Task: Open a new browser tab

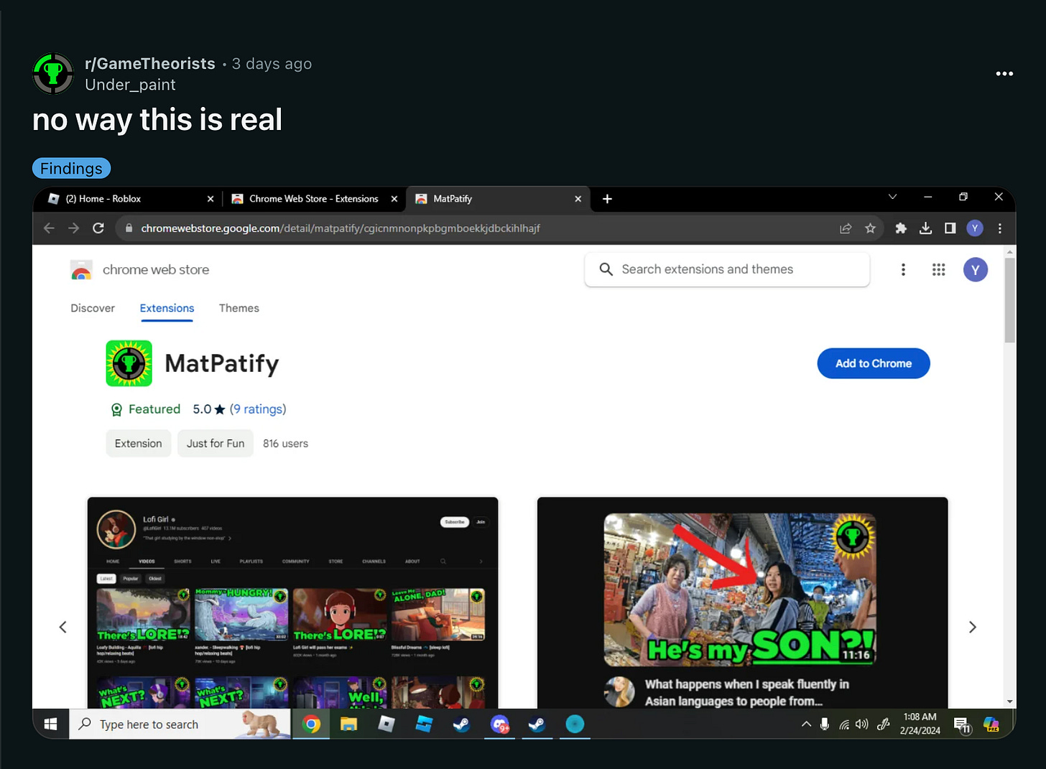Action: click(607, 199)
